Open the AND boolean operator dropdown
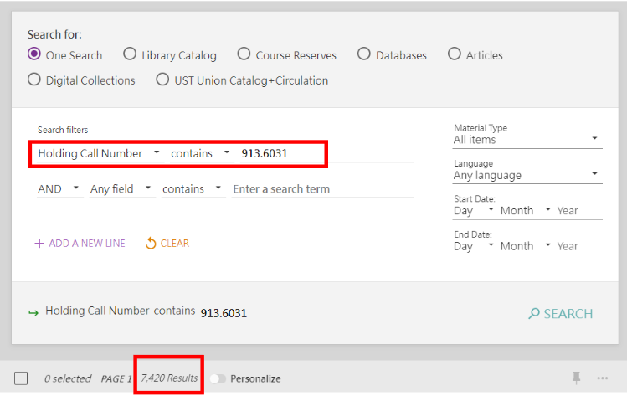The height and width of the screenshot is (396, 627). coord(59,189)
